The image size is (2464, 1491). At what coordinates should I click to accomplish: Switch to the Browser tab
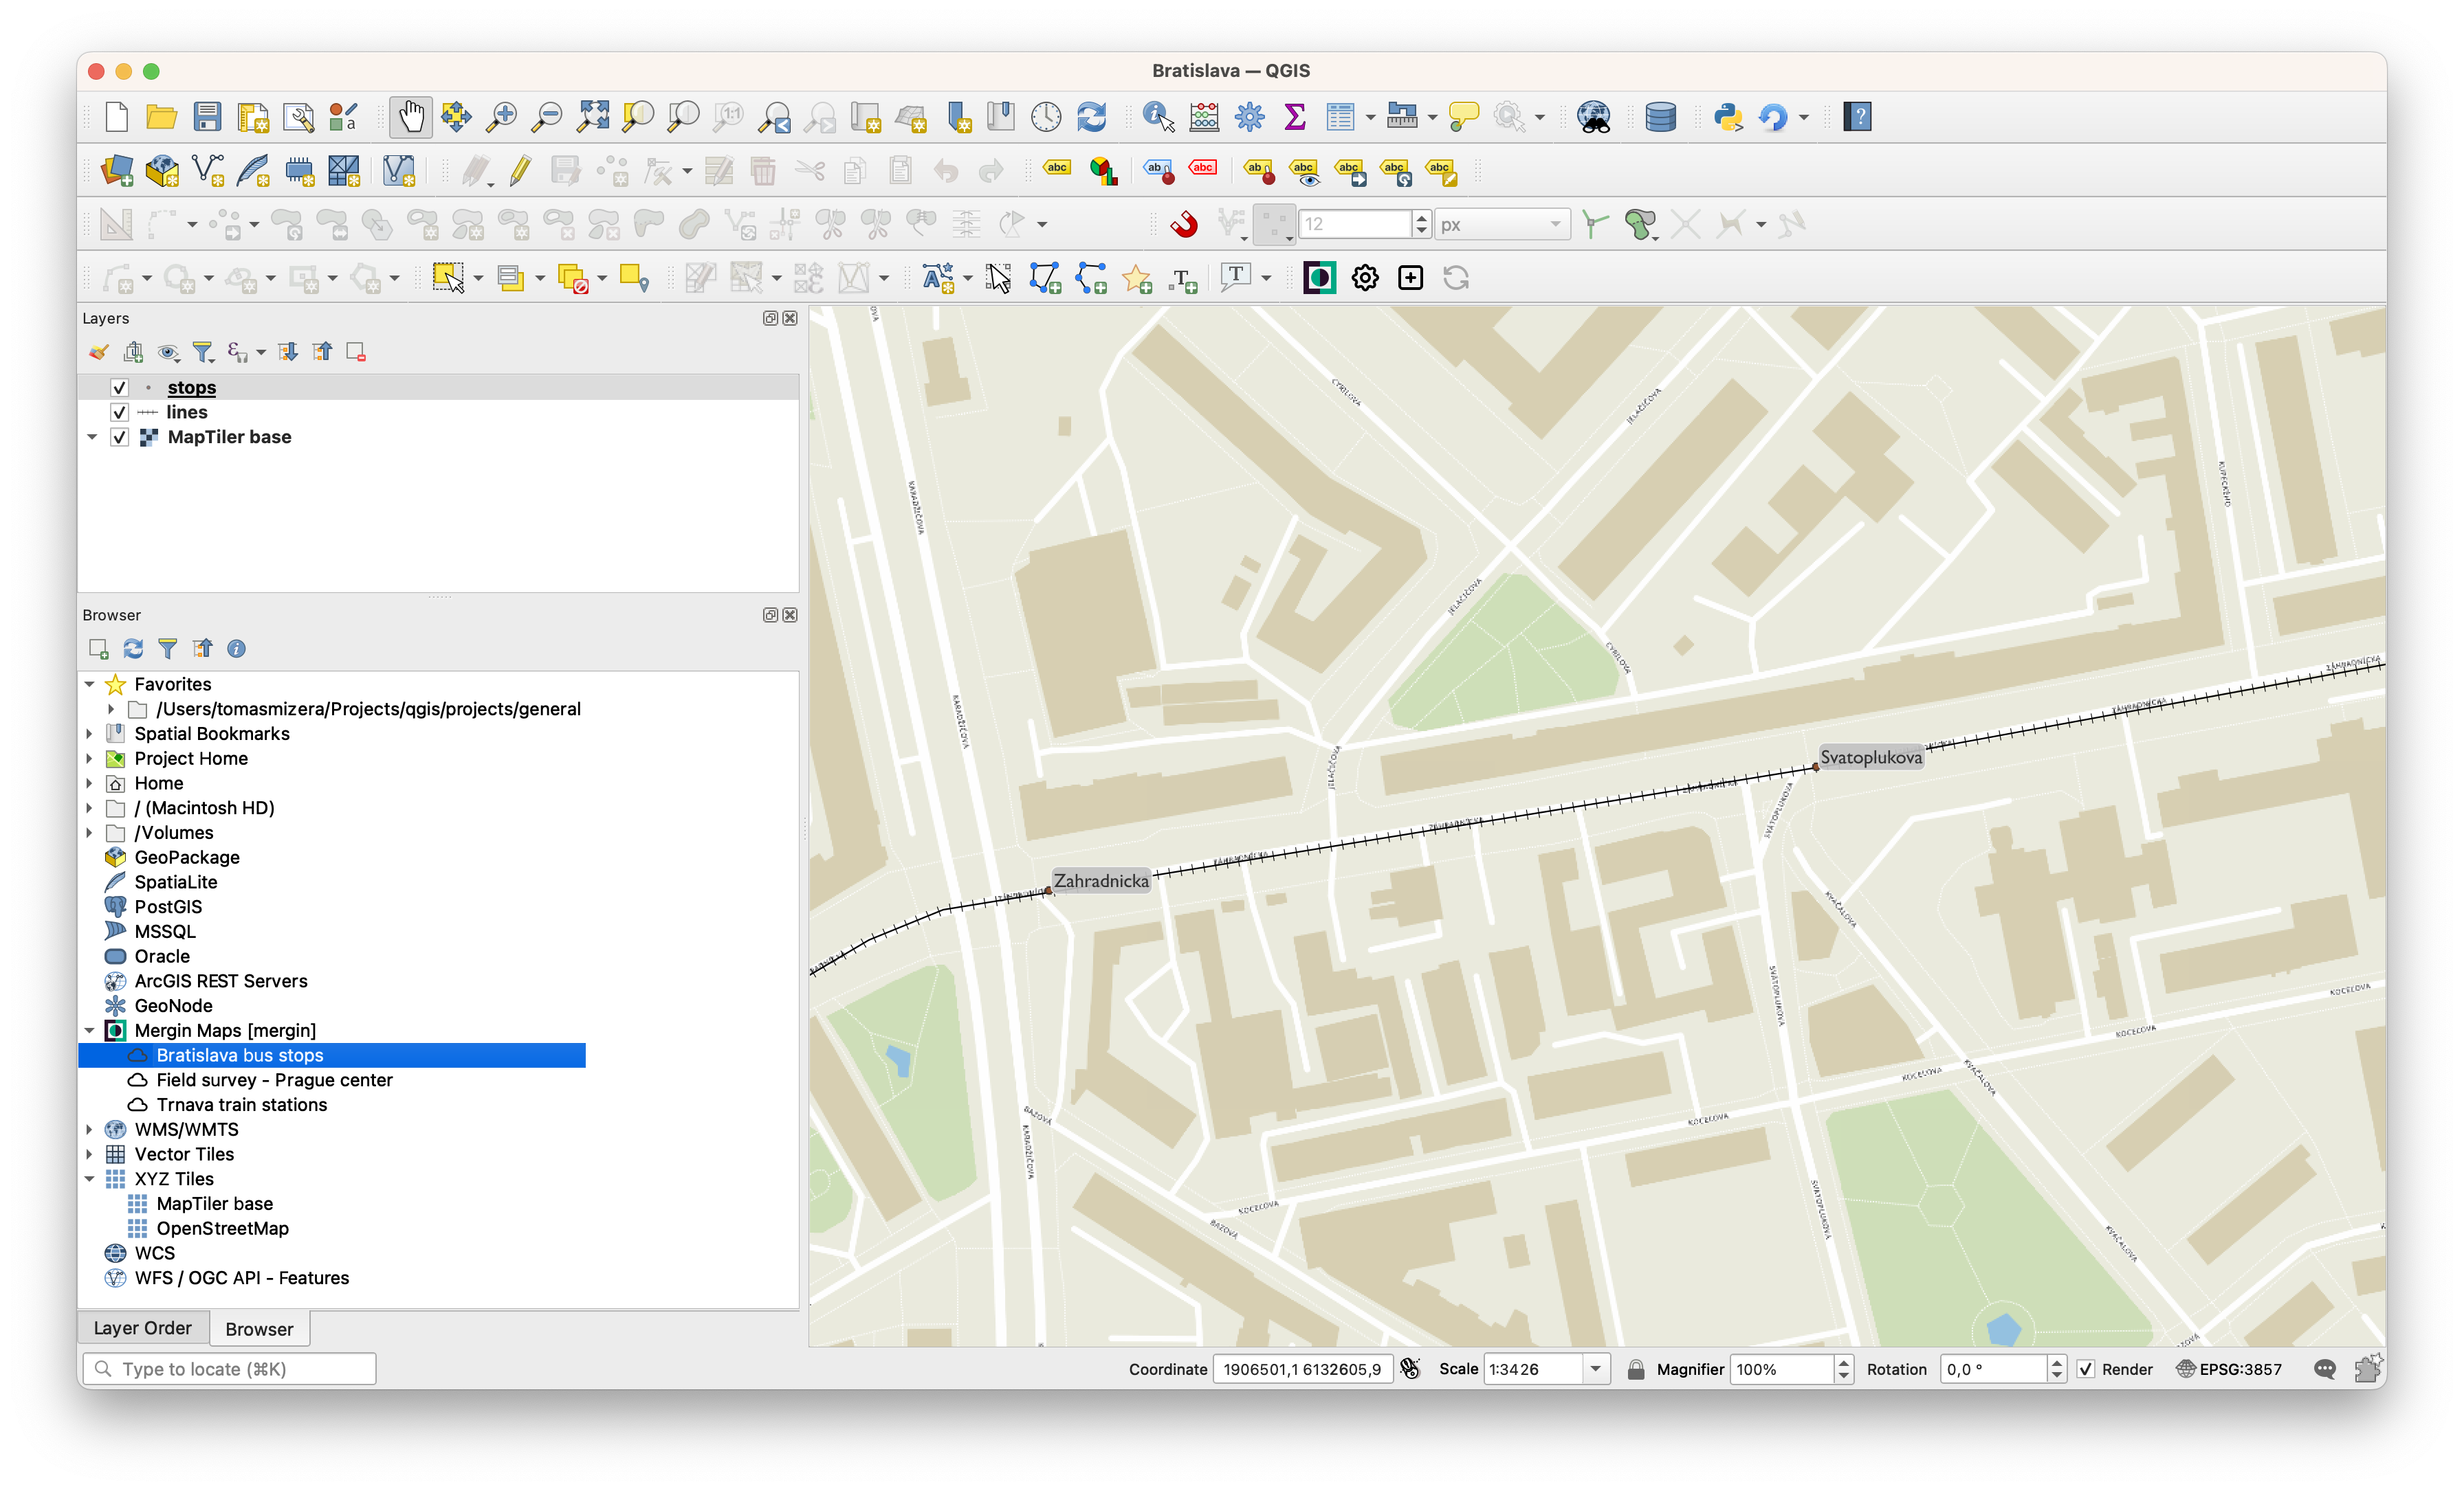click(x=259, y=1329)
